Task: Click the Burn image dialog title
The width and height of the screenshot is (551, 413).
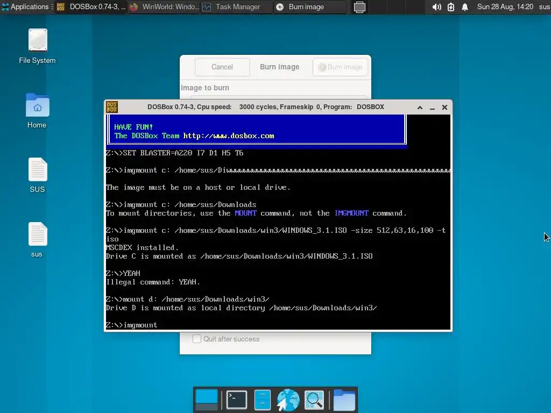Action: click(x=280, y=67)
